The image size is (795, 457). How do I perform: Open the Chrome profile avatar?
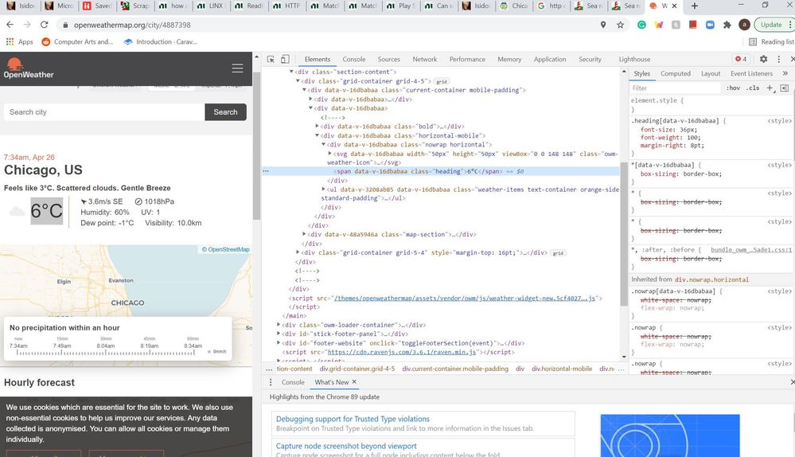pyautogui.click(x=744, y=25)
